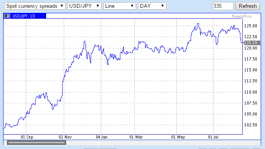Screen dimensions: 265x149
Task: Open the Spot currency spreads dropdown
Action: (35, 6)
